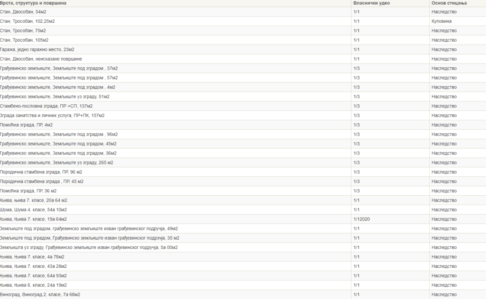Screen dimensions: 486x299
Task: Click "Стан, Двособан, неисказане површине" entry
Action: tap(41, 59)
